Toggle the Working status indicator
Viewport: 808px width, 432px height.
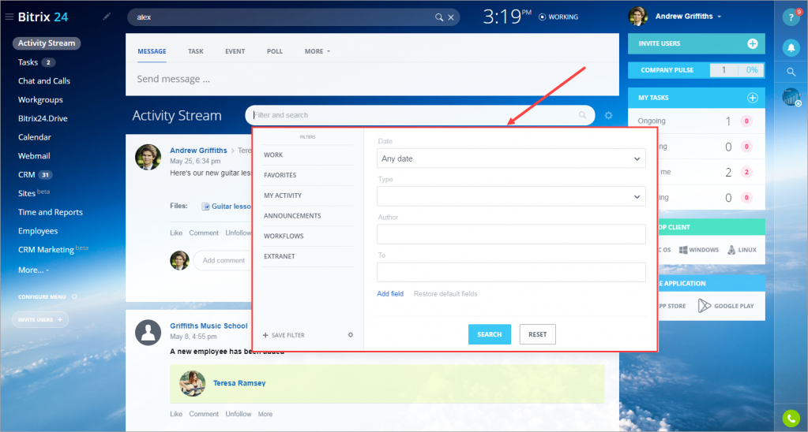click(558, 17)
